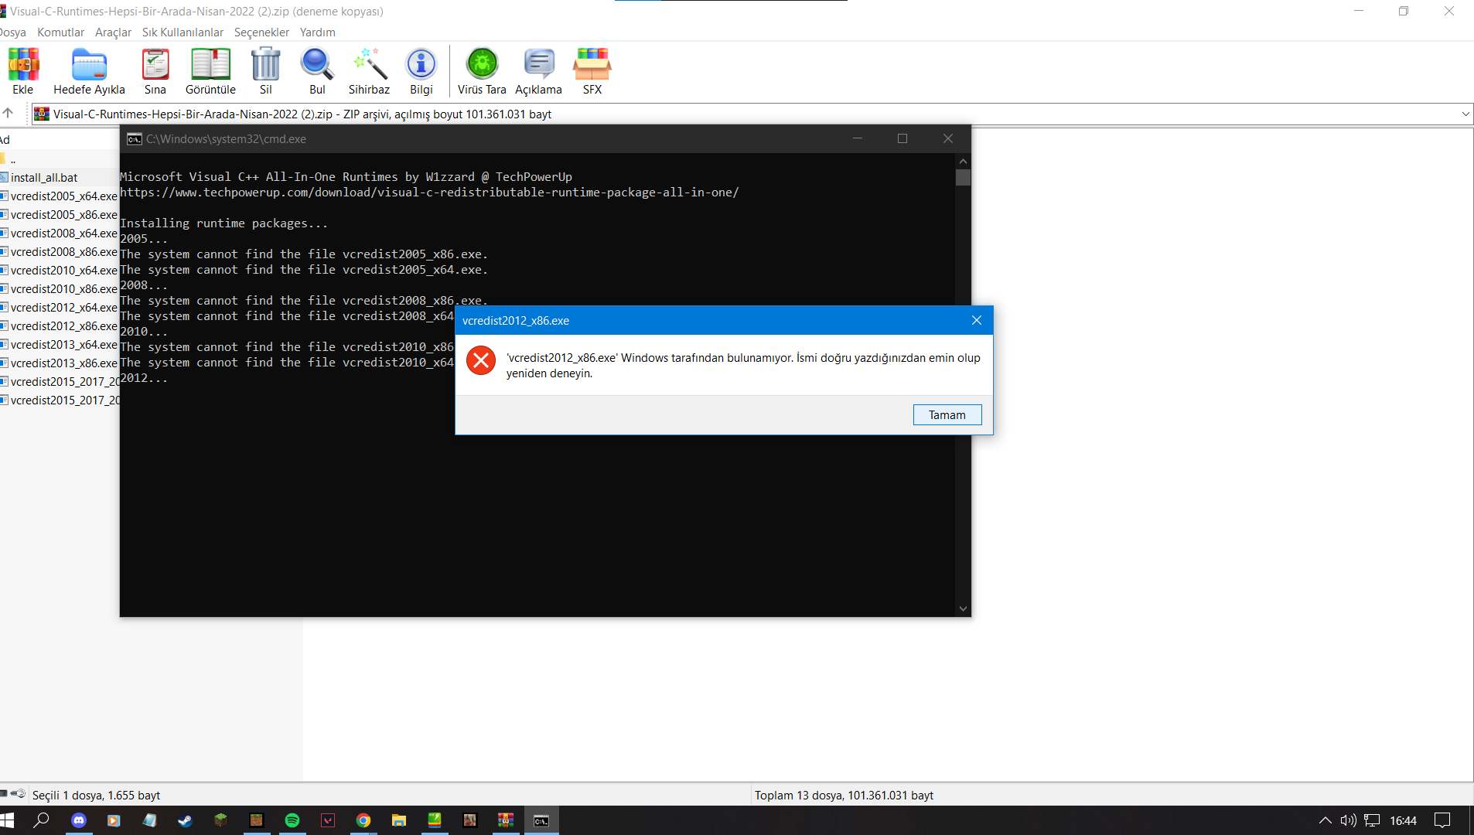
Task: Show hidden system tray icons
Action: (1325, 820)
